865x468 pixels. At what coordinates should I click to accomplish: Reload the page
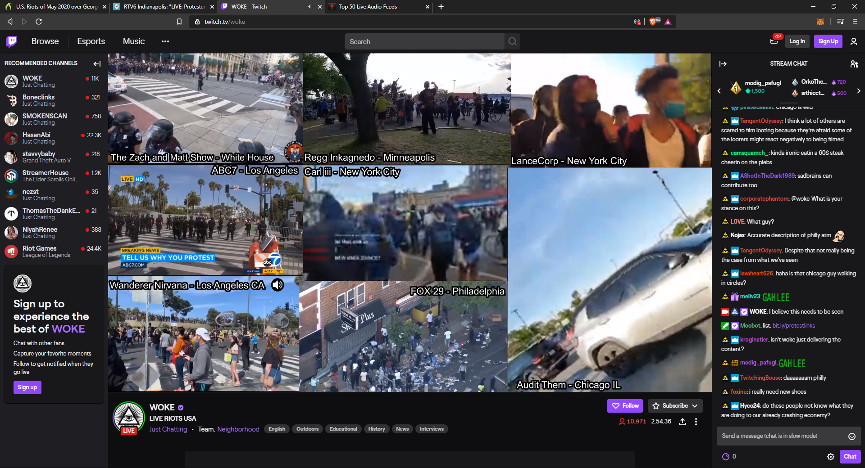(x=39, y=22)
